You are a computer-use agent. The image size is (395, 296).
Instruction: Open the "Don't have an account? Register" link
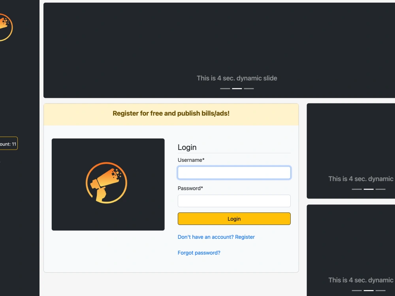(216, 237)
